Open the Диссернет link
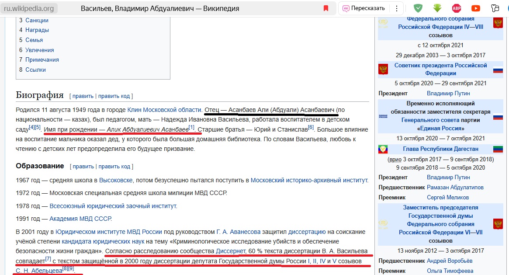Screen dimensions: 509x275 pos(231,251)
